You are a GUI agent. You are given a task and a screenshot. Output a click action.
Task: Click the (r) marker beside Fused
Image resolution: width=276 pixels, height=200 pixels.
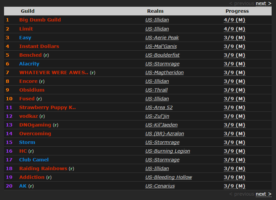[x=39, y=99]
